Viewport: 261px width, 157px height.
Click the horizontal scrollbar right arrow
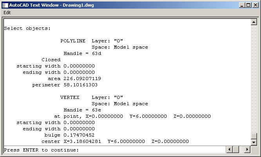pyautogui.click(x=247, y=150)
